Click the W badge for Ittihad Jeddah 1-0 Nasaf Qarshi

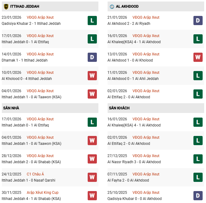click(92, 177)
